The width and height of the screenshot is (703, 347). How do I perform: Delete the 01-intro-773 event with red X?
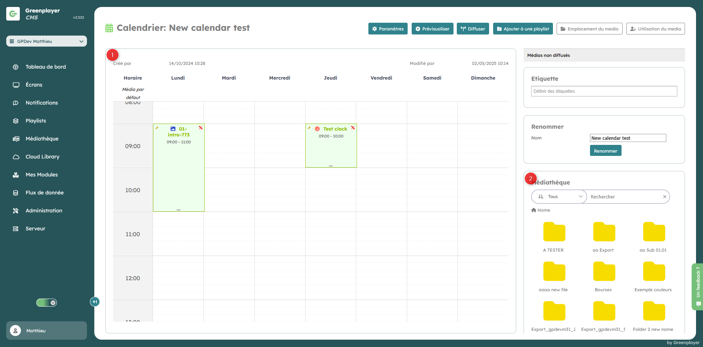[201, 128]
